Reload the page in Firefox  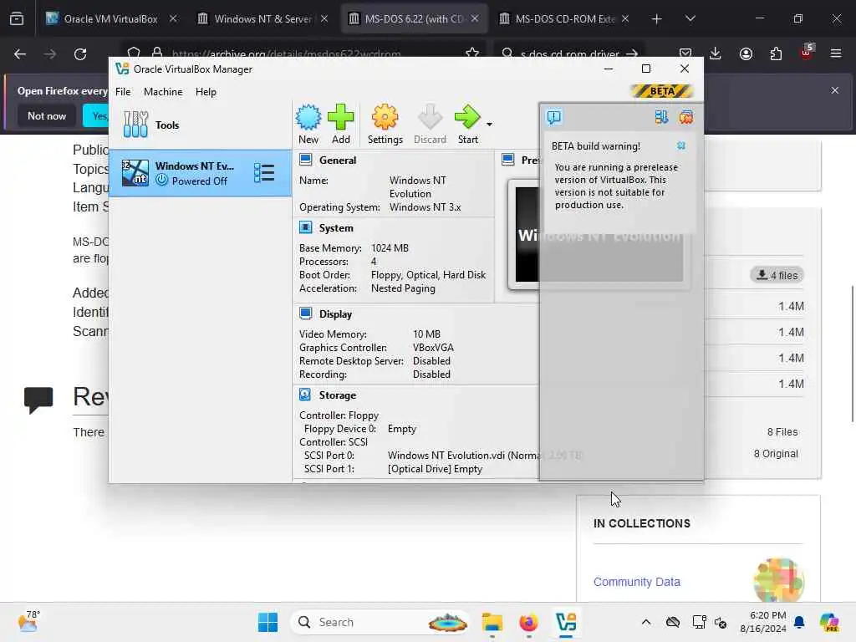click(80, 54)
